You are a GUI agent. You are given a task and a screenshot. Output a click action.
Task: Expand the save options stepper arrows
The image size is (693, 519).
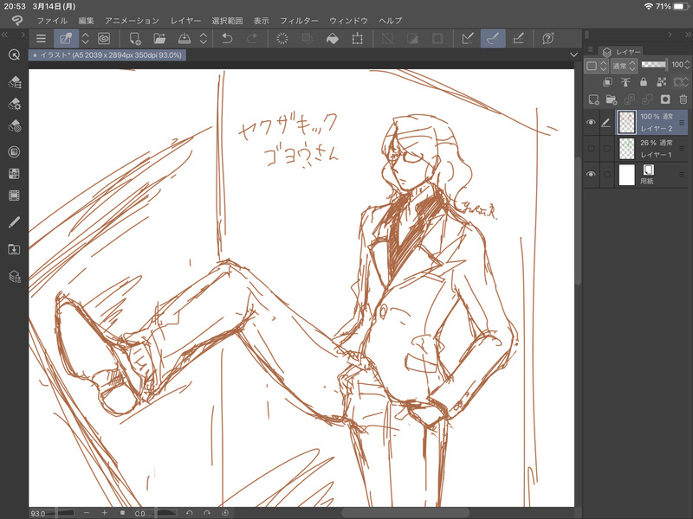(204, 38)
